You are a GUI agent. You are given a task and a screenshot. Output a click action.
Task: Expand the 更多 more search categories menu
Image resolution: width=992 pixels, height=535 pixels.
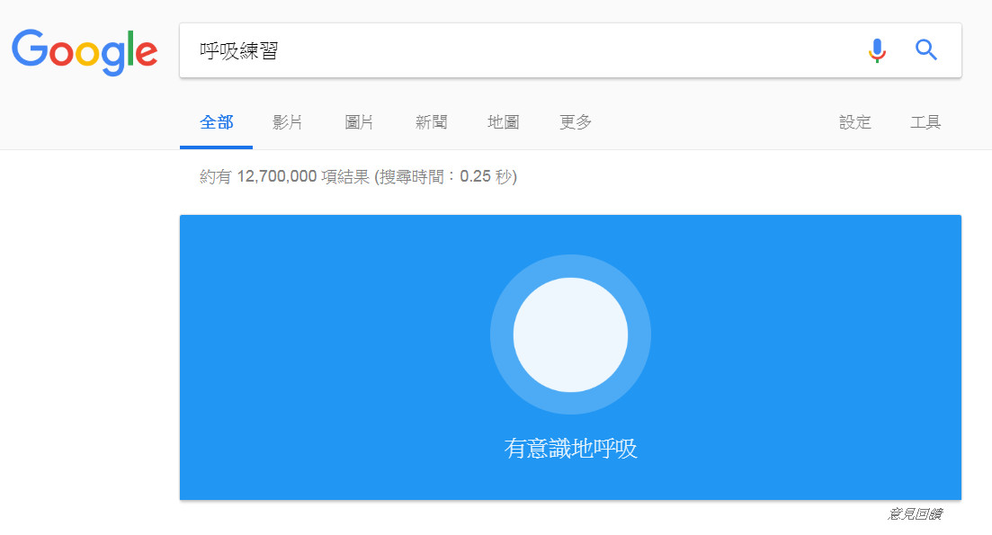(574, 122)
